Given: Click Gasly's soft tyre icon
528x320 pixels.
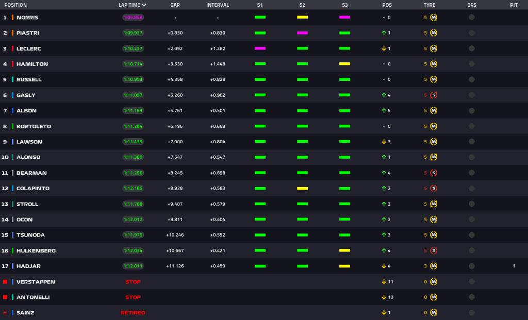Looking at the screenshot, I should [x=434, y=95].
